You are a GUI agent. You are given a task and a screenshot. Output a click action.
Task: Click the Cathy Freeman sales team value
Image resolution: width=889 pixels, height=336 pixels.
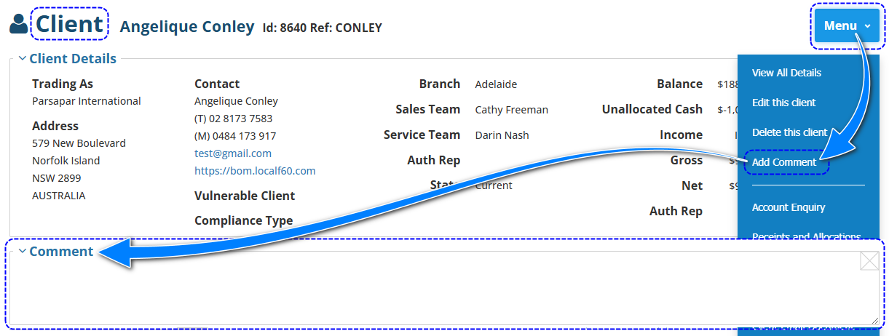pos(511,110)
